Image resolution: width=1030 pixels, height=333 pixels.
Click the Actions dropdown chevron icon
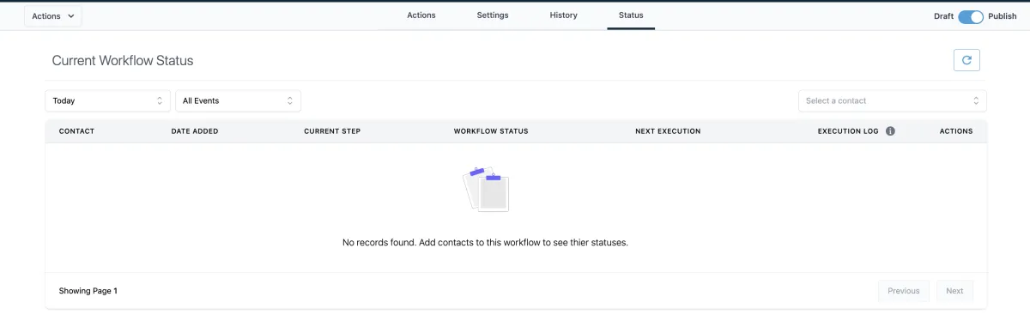[x=70, y=16]
